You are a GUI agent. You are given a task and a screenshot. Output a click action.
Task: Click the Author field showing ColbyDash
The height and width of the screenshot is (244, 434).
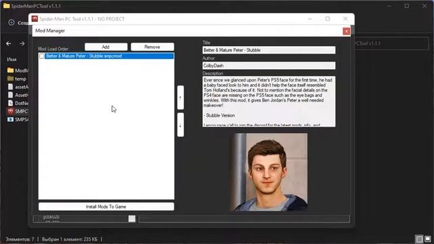tap(269, 66)
